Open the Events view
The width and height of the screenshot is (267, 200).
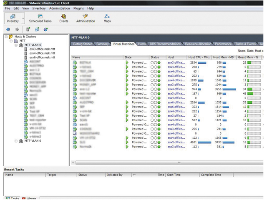64,18
